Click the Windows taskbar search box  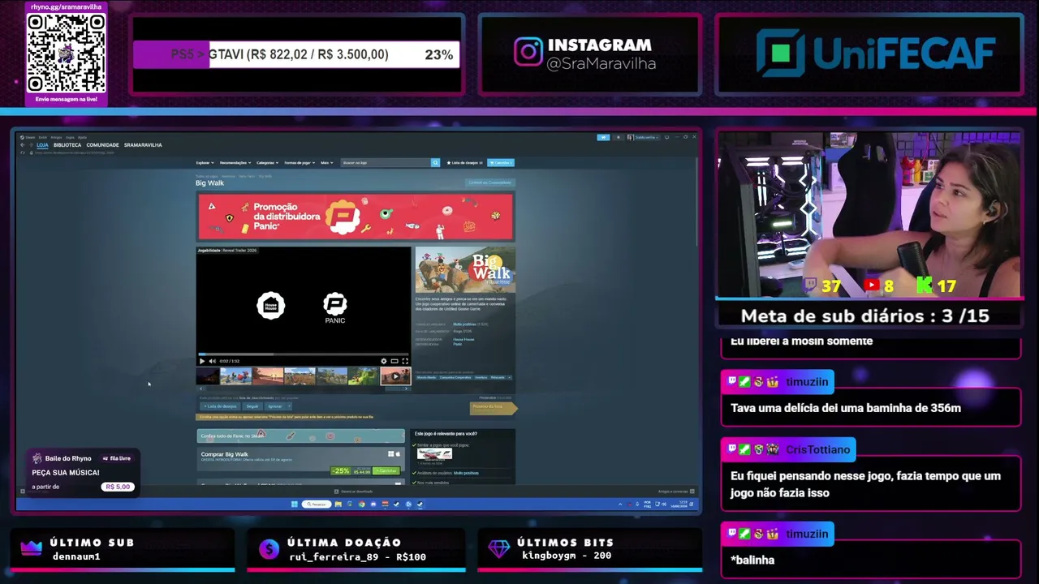(x=317, y=505)
